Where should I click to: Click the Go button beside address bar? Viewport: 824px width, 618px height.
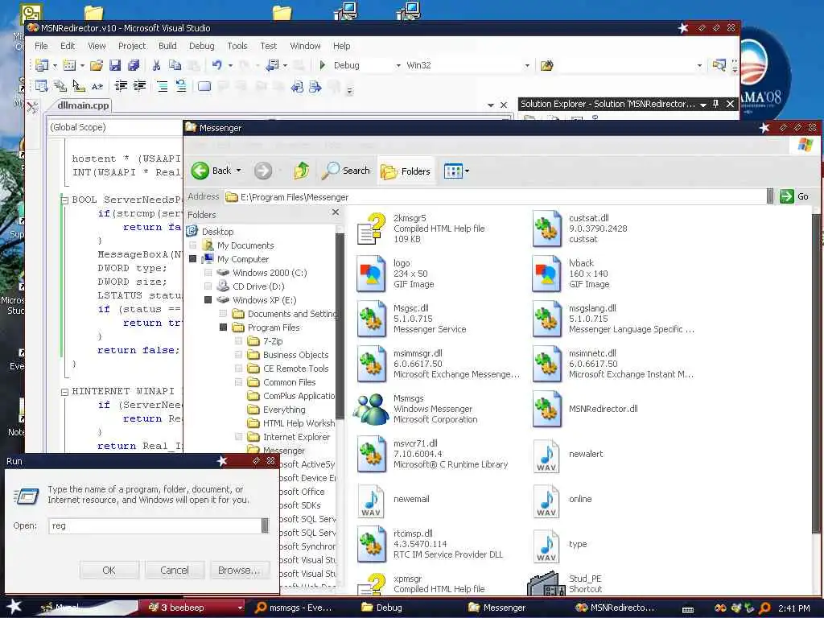coord(794,196)
